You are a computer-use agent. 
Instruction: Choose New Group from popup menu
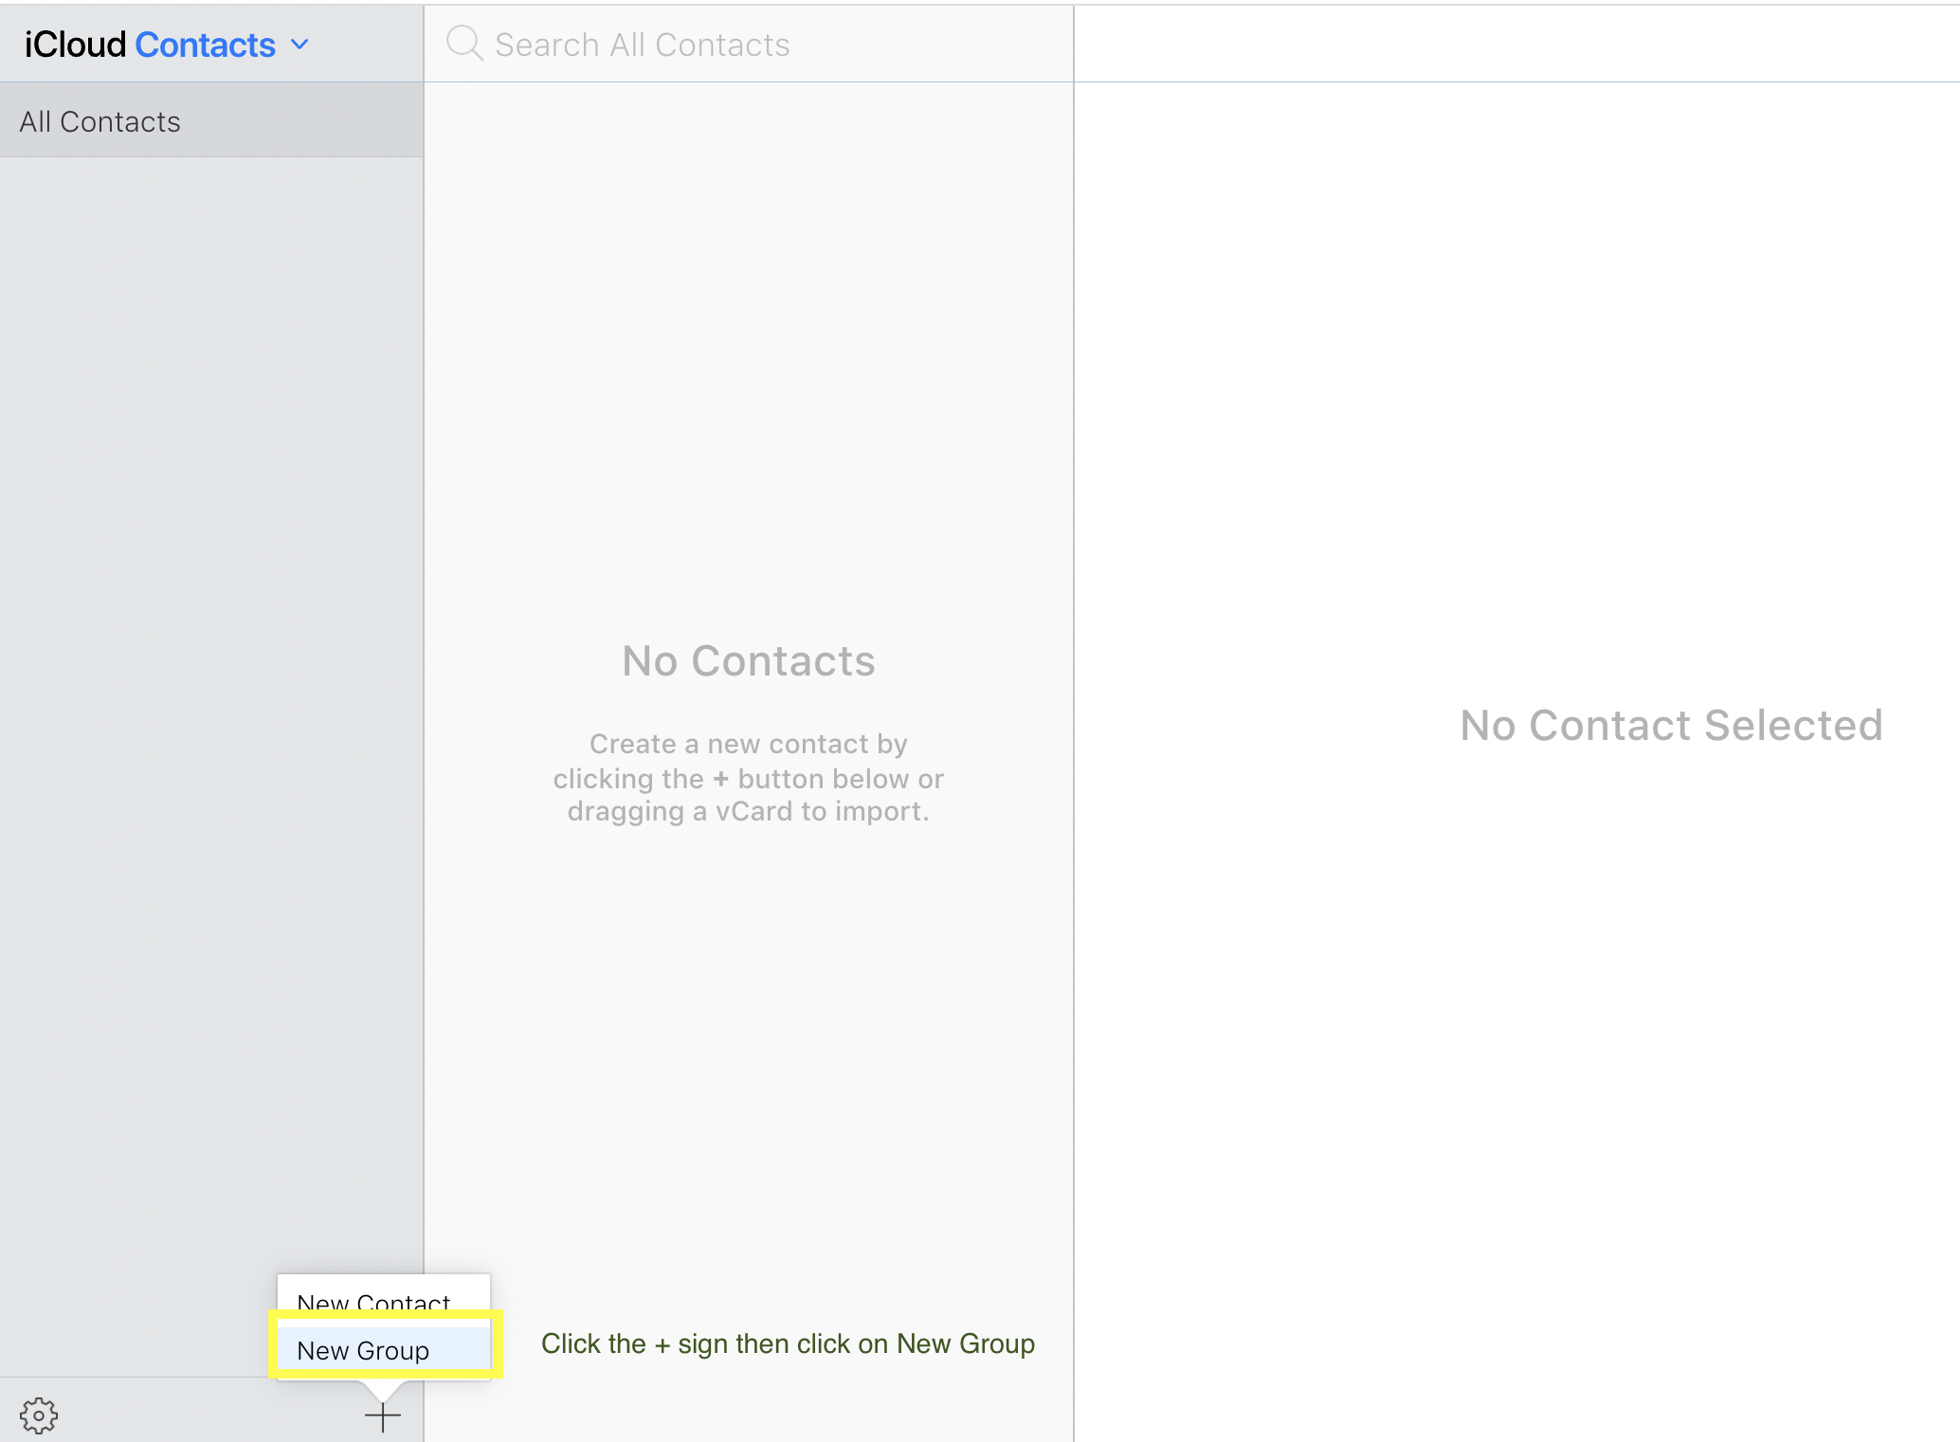pos(384,1349)
